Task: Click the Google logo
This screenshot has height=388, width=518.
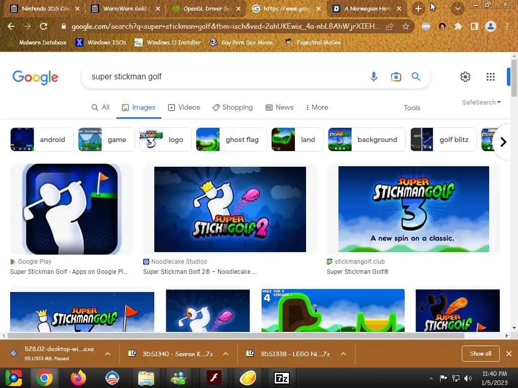Action: tap(35, 77)
